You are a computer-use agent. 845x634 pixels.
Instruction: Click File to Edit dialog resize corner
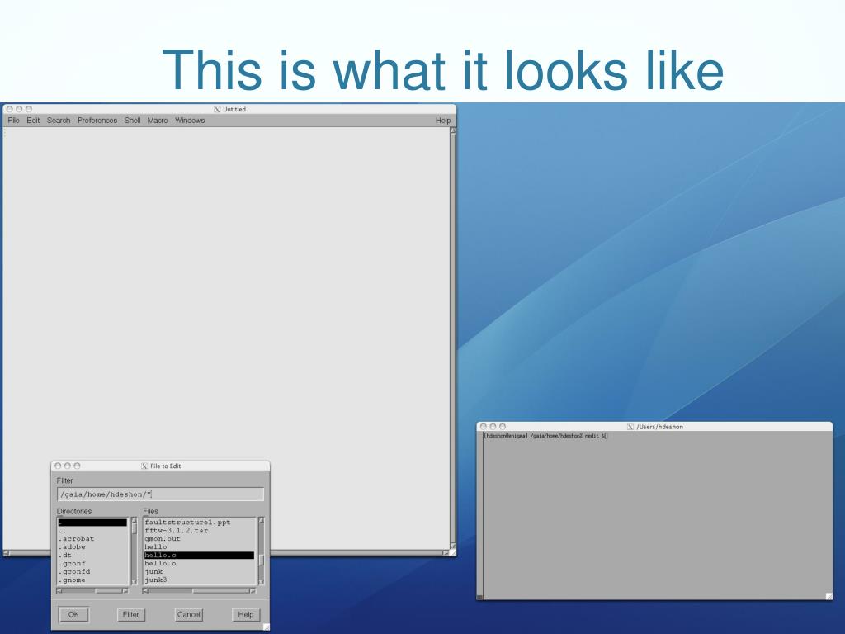click(267, 627)
